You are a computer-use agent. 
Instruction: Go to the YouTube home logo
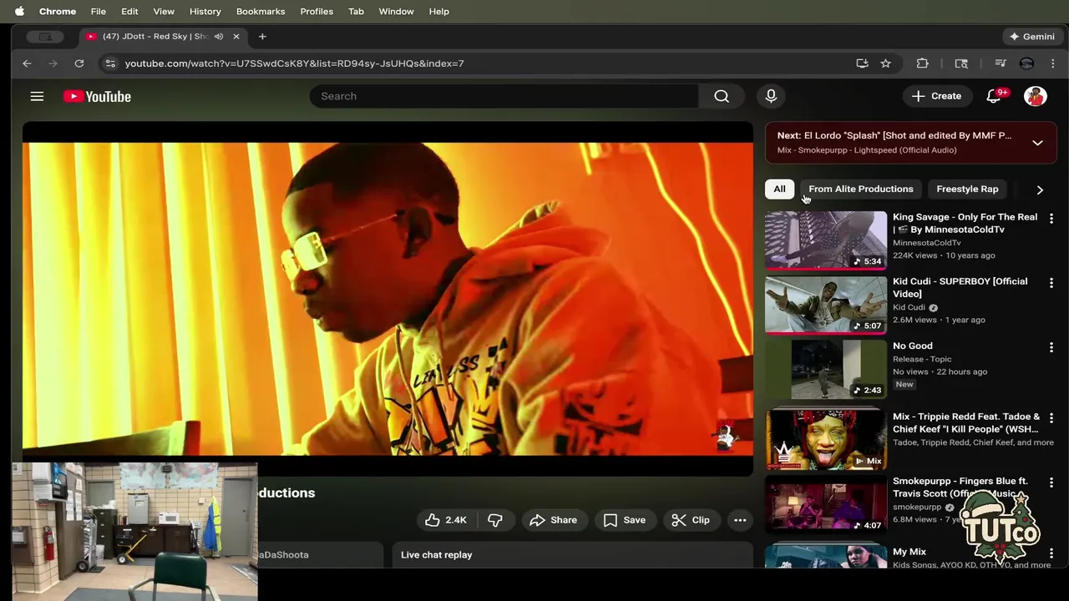coord(97,97)
